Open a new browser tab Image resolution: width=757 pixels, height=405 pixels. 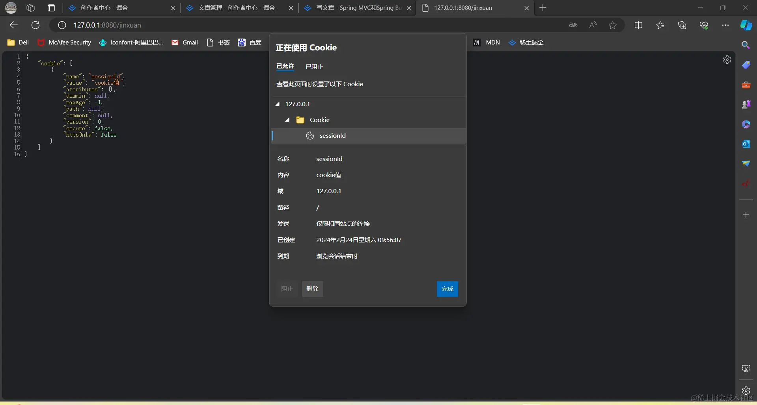point(543,8)
